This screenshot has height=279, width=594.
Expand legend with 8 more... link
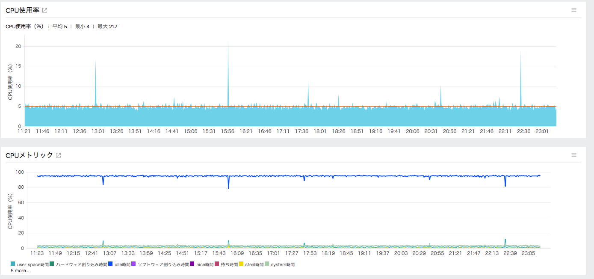tap(20, 270)
